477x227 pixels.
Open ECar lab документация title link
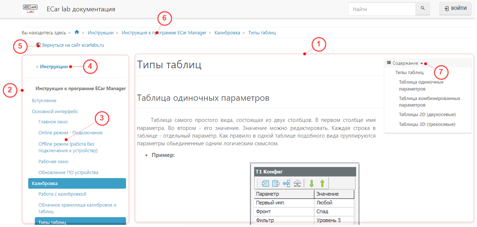pos(81,9)
